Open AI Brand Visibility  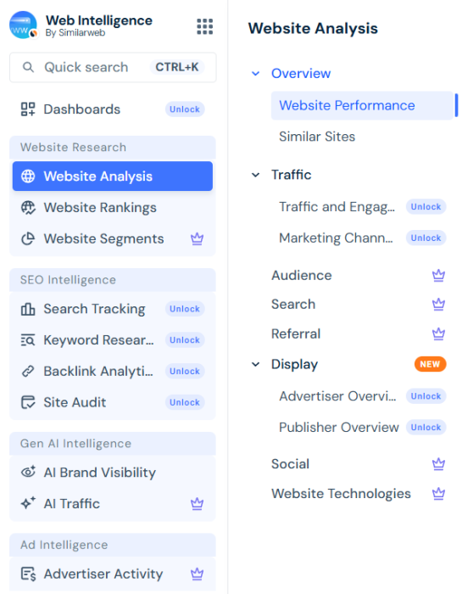[x=113, y=473]
